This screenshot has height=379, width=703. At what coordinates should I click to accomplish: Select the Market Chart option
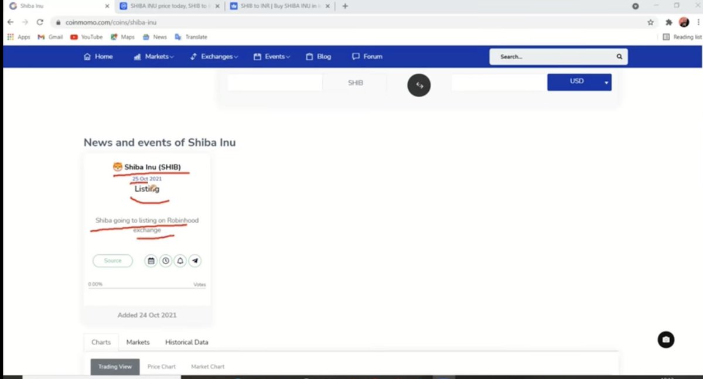coord(208,367)
